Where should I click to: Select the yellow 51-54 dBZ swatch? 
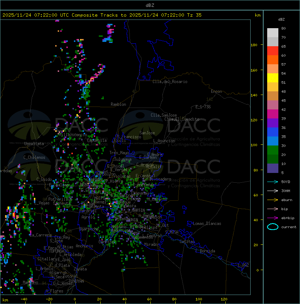coord(273,78)
